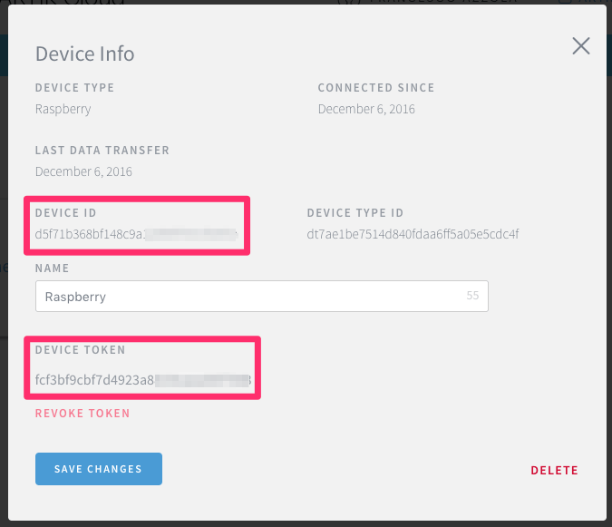The image size is (612, 527).
Task: Click the Device Info dialog title
Action: 84,54
